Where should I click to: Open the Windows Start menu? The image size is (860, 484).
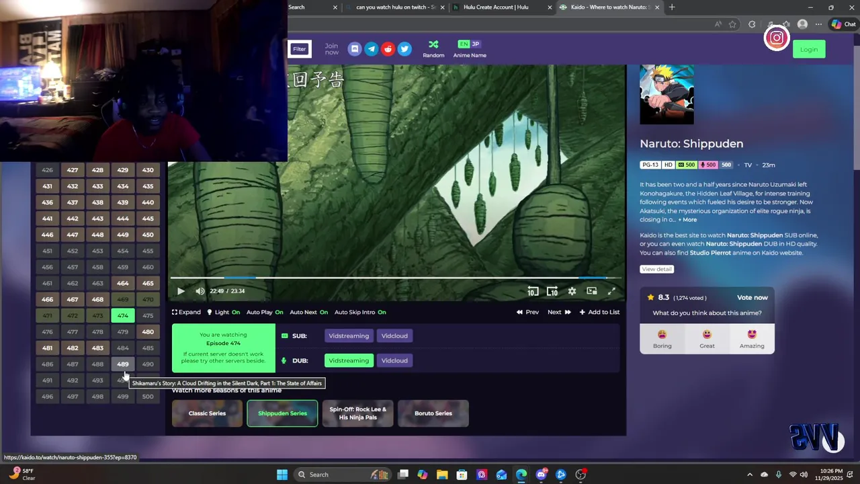[282, 475]
